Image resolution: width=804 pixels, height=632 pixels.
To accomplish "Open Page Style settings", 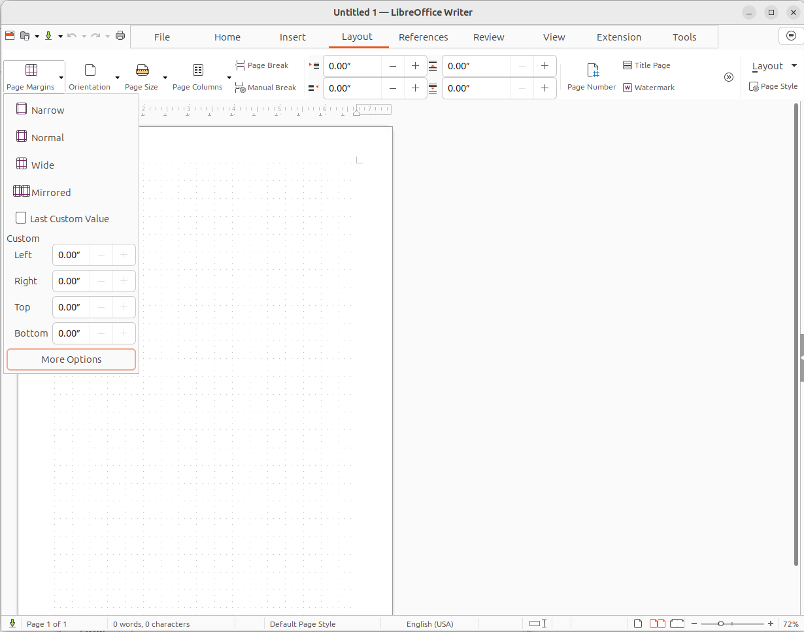I will point(773,86).
